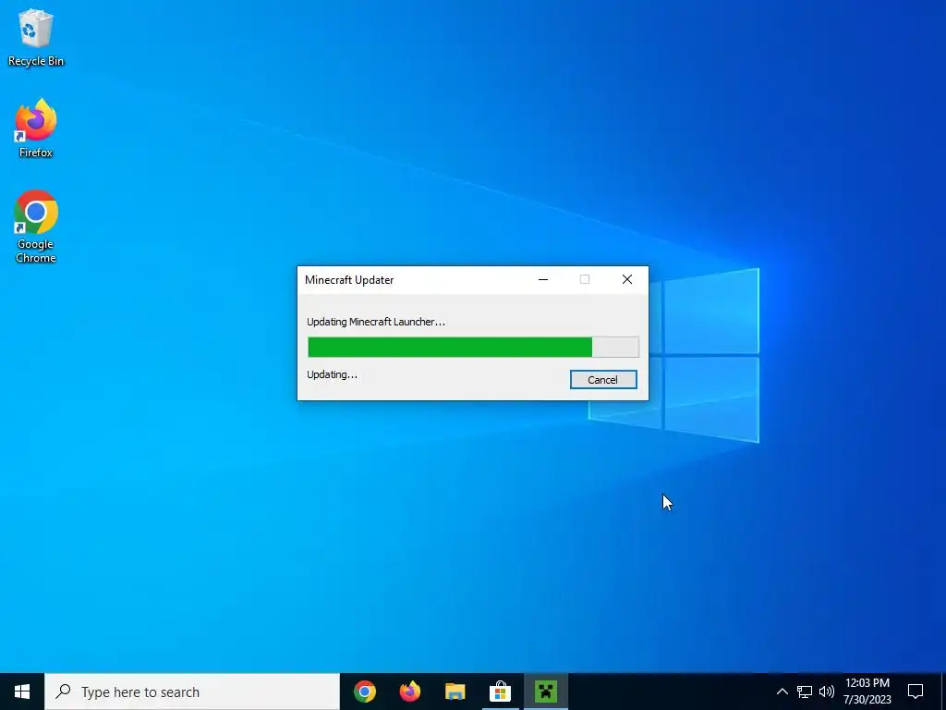Open the Action Center notifications icon

pyautogui.click(x=916, y=692)
